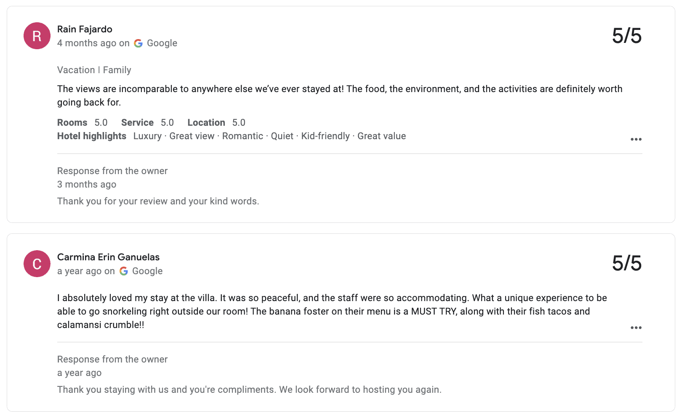Click the 5/5 rating on Rain's review
The width and height of the screenshot is (682, 418).
tap(626, 36)
